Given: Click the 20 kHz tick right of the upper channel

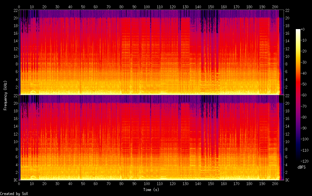Looking at the screenshot, I should click(x=287, y=18).
